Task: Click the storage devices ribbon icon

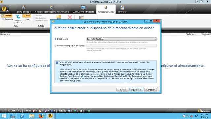Action: coord(81,17)
